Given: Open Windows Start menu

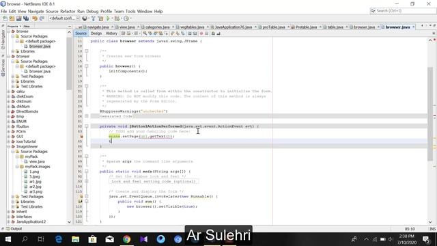Looking at the screenshot, I should coord(8,239).
